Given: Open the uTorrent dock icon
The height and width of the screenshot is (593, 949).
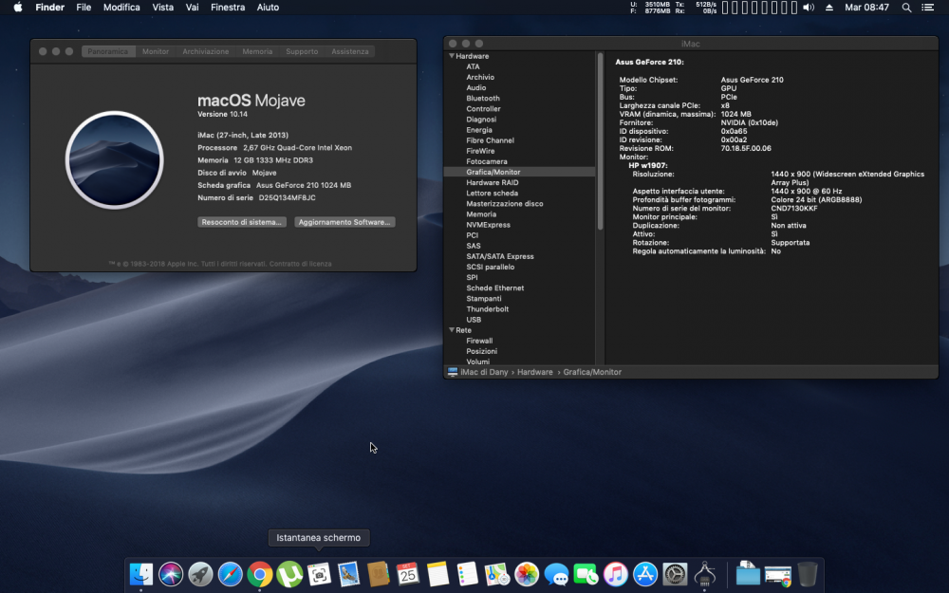Looking at the screenshot, I should [x=289, y=574].
